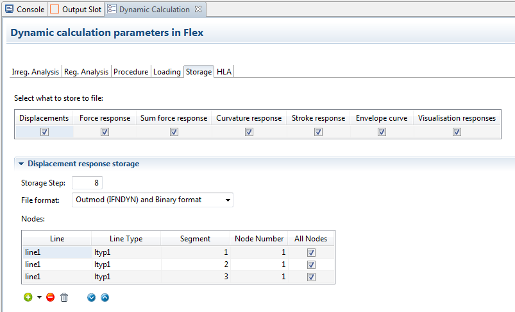Screen dimensions: 515x312
Task: Collapse Displacement response storage section
Action: tap(21, 164)
